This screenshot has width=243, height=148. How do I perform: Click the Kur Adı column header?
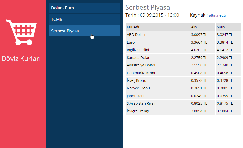tap(158, 27)
